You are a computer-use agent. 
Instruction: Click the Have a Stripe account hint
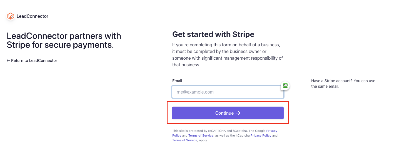(343, 84)
